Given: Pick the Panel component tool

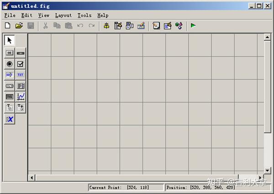Looking at the screenshot, I should pos(10,108).
